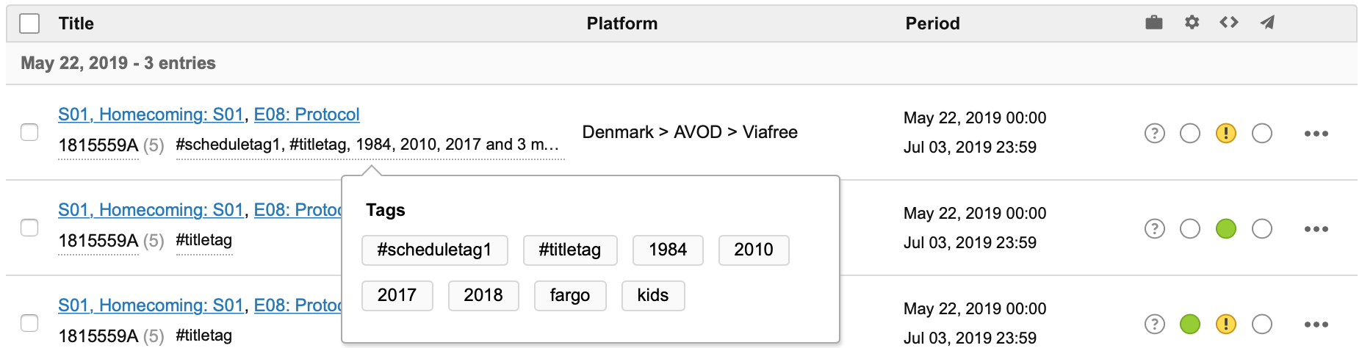Open more options menu for first row
The width and height of the screenshot is (1362, 348).
coord(1316,134)
